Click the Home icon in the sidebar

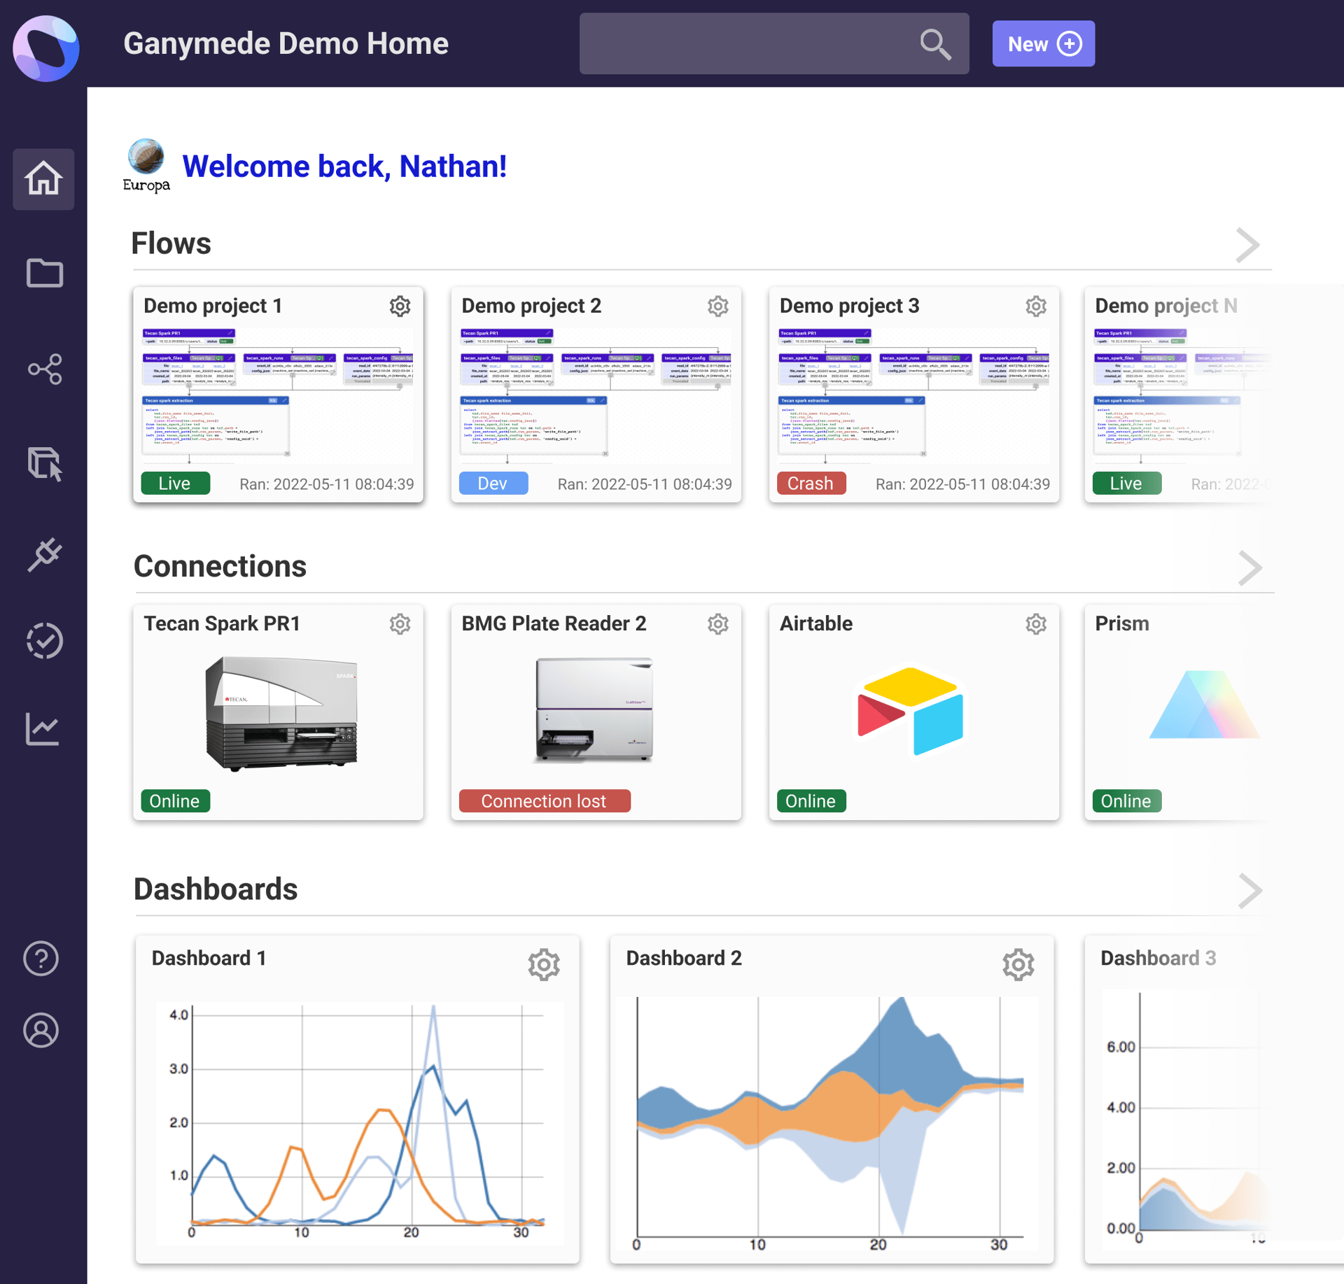(43, 178)
